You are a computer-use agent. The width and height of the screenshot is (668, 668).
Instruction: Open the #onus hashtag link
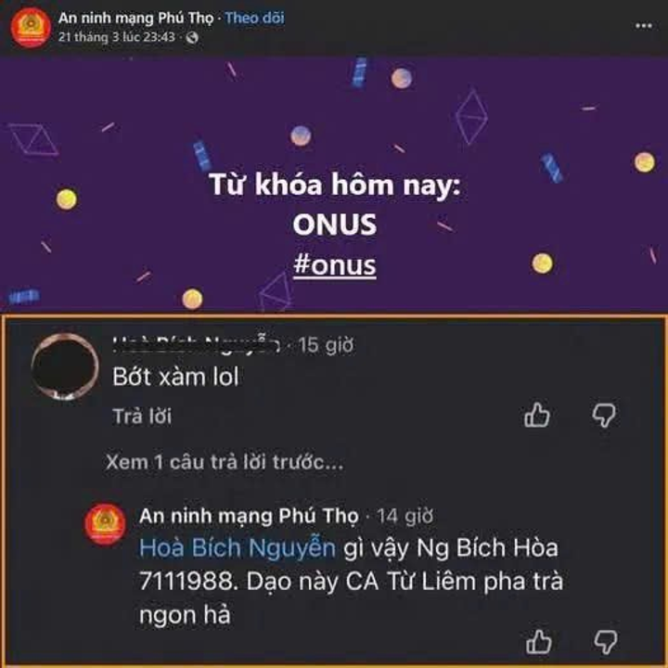(x=334, y=265)
